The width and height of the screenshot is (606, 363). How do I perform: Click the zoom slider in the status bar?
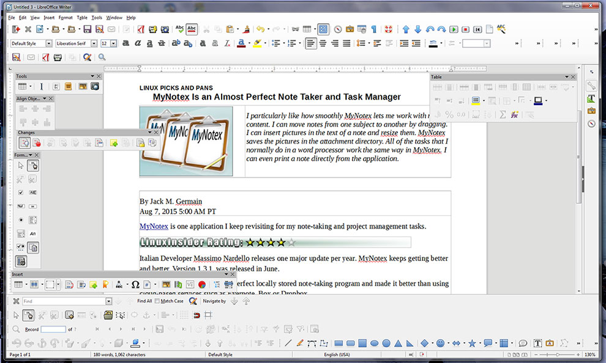click(x=557, y=354)
